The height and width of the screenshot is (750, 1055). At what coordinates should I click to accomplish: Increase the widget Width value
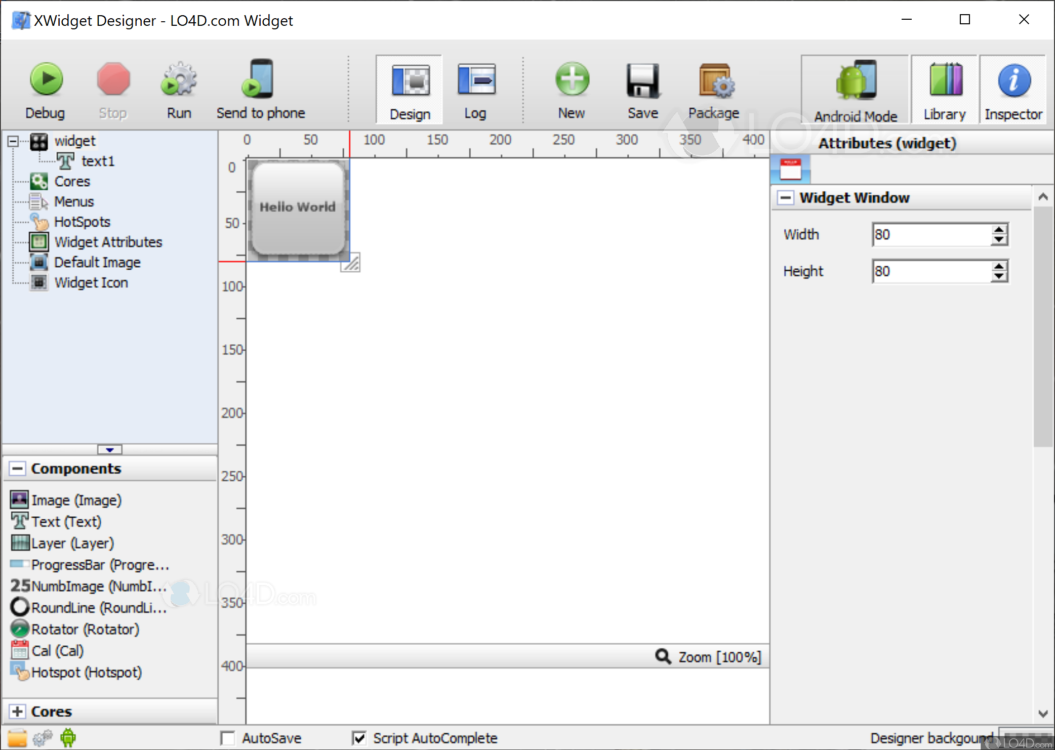click(x=998, y=229)
